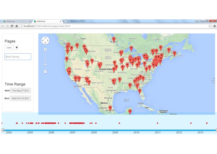The image size is (217, 154).
Task: Click the map marker near Mexico City
Action: pyautogui.click(x=110, y=108)
